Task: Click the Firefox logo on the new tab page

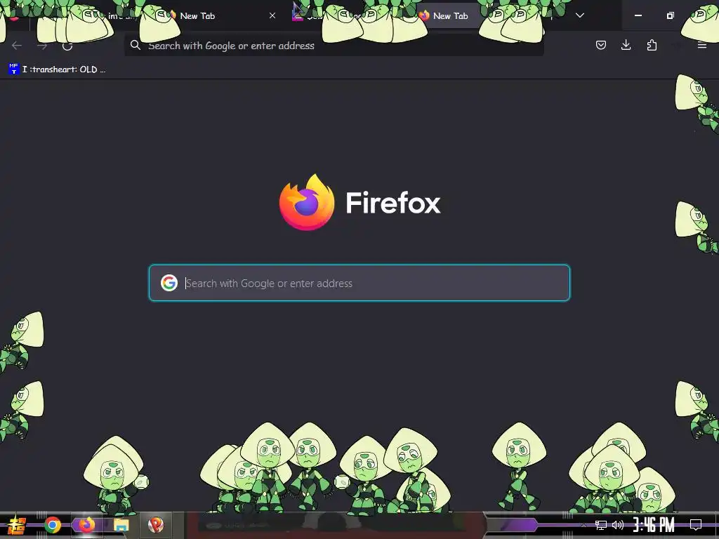Action: (x=307, y=202)
